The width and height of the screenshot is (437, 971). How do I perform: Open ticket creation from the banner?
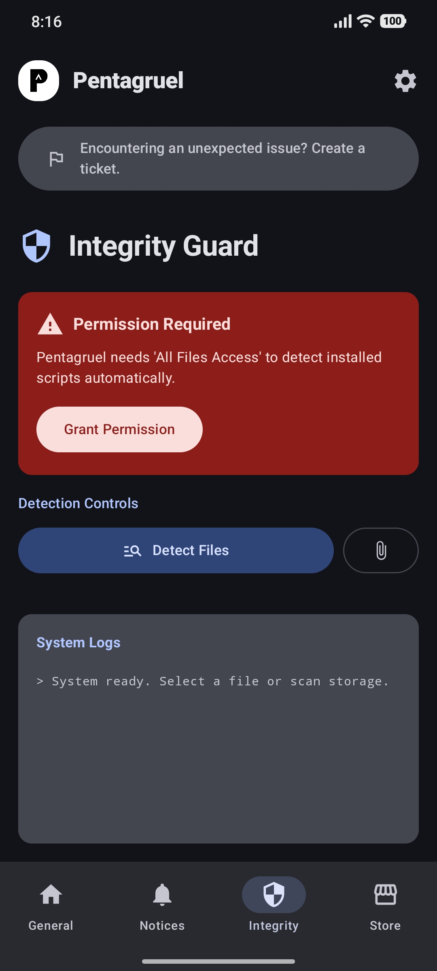(218, 159)
